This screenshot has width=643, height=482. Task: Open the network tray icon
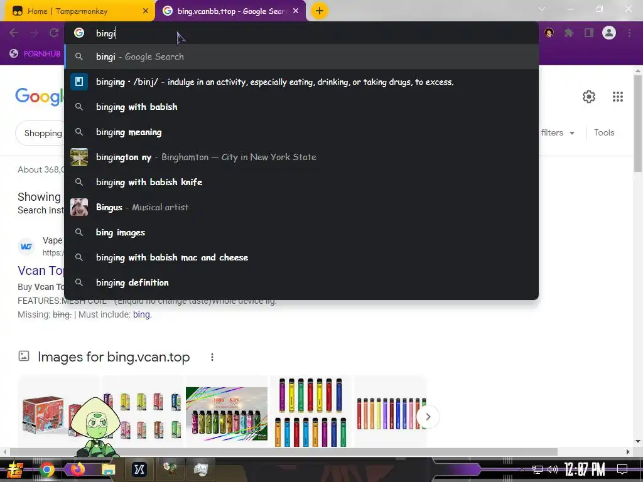538,469
